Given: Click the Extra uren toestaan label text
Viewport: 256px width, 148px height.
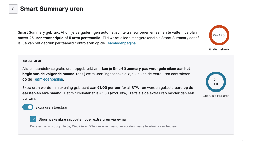Looking at the screenshot, I should tap(52, 107).
